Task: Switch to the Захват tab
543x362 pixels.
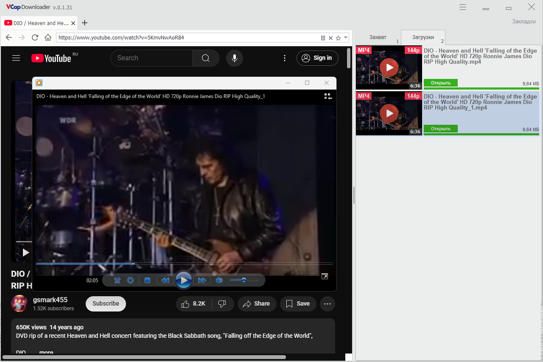Action: [x=378, y=37]
